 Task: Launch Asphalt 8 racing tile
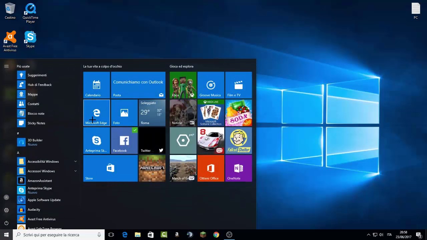pos(210,140)
